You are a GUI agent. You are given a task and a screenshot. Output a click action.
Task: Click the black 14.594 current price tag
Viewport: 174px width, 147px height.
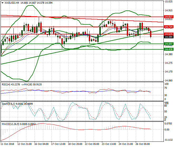tap(168, 37)
